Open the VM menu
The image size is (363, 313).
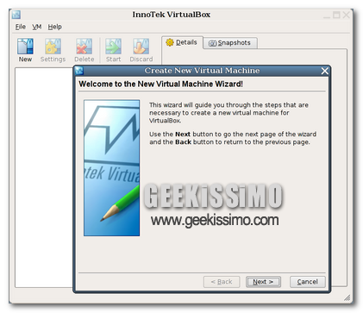[x=37, y=27]
